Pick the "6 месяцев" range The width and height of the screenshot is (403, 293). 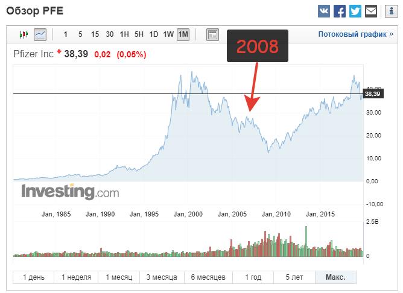click(x=208, y=277)
